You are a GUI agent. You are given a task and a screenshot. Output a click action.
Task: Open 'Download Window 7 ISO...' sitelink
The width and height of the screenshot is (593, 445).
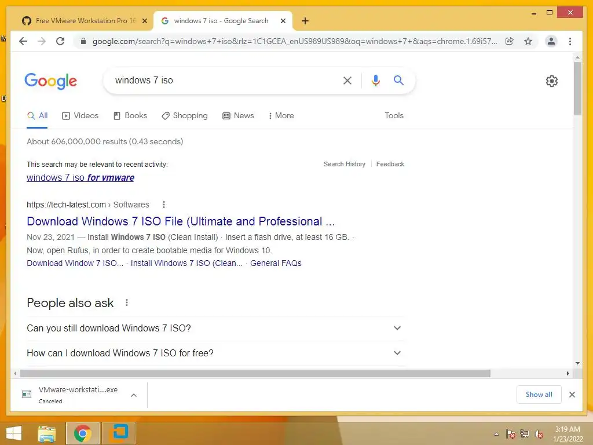tap(75, 264)
